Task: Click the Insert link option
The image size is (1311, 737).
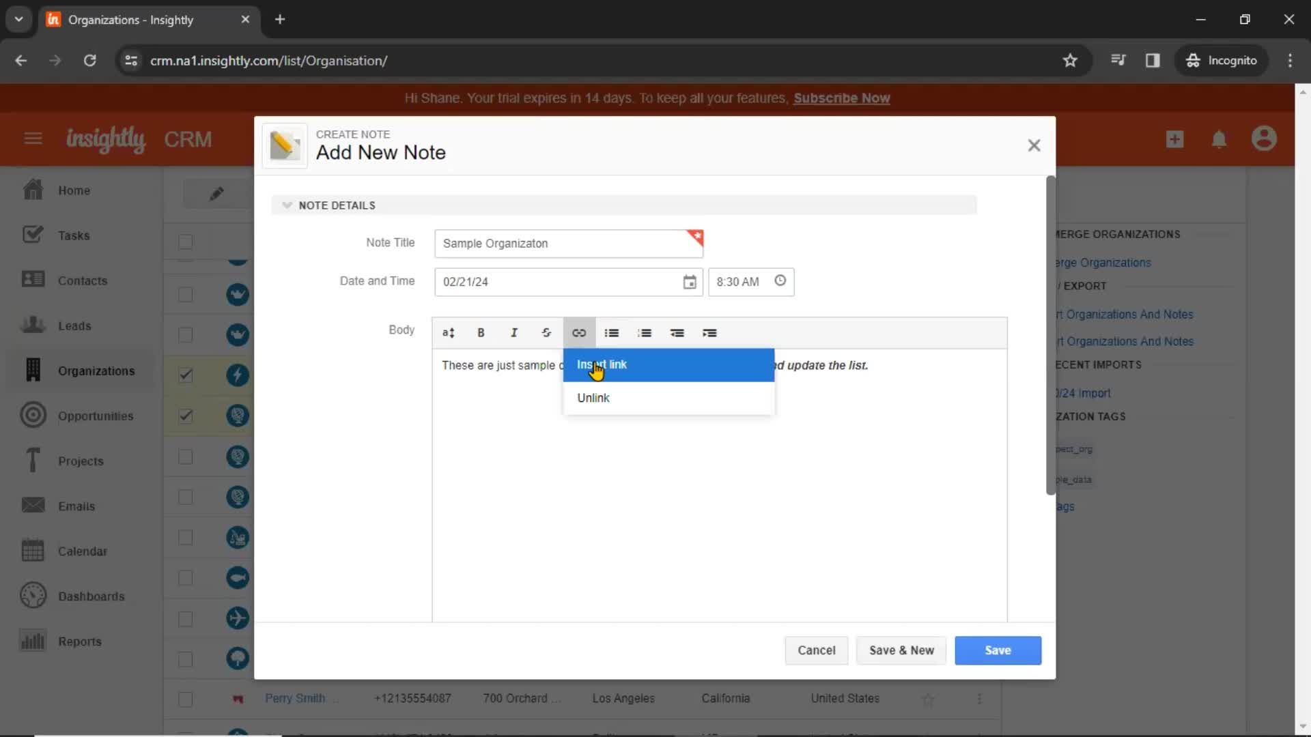Action: point(602,364)
